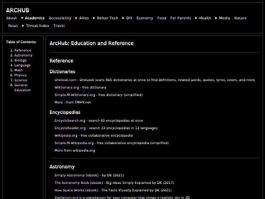This screenshot has height=199, width=265.
Task: Open the Nature navigation item
Action: (x=240, y=18)
